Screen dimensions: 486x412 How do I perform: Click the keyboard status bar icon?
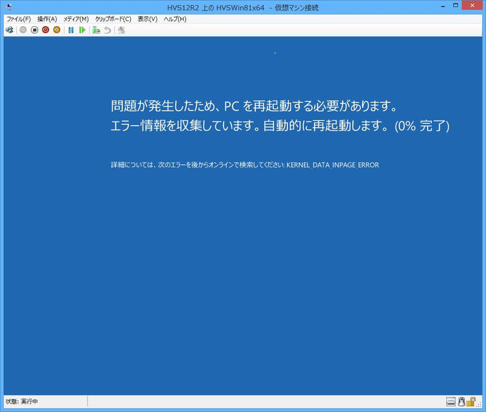click(451, 402)
